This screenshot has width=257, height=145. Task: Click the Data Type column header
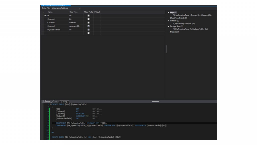pos(76,12)
